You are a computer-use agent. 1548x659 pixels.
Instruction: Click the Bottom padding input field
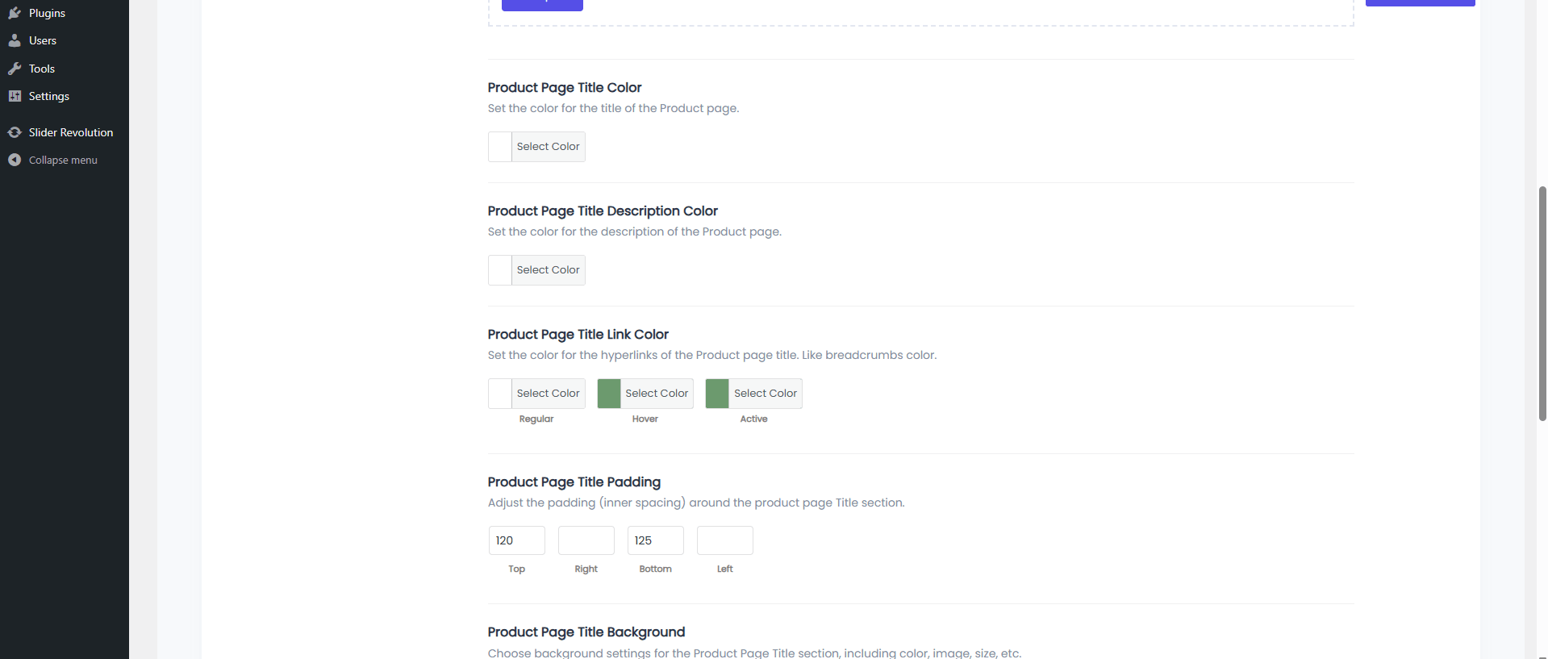[x=656, y=540]
